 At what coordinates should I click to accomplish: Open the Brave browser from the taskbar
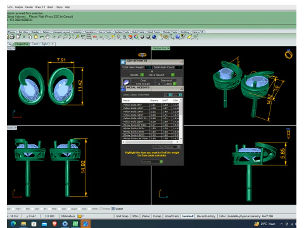click(x=54, y=224)
